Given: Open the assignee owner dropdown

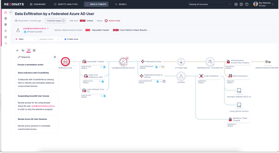Looking at the screenshot, I should [49, 39].
